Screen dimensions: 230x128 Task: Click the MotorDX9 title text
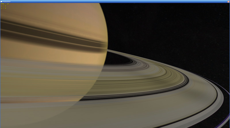[7, 1]
